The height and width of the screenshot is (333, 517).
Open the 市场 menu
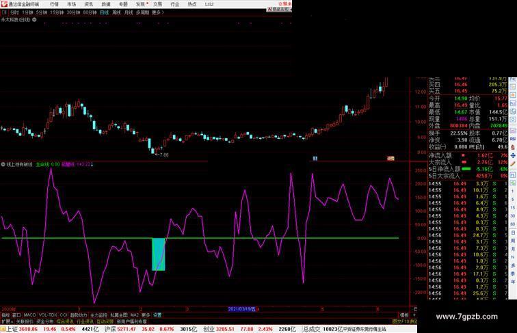coord(71,4)
